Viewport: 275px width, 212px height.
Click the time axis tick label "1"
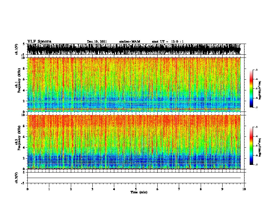coord(49,189)
